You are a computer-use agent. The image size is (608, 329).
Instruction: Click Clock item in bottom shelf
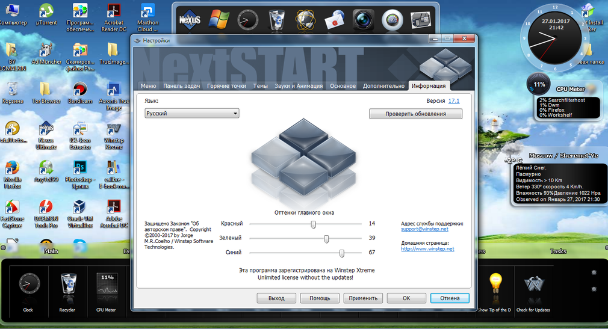coord(29,292)
